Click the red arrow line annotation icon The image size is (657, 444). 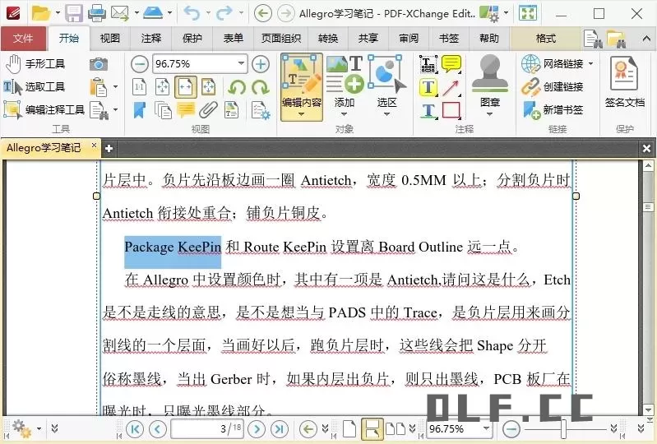point(451,87)
